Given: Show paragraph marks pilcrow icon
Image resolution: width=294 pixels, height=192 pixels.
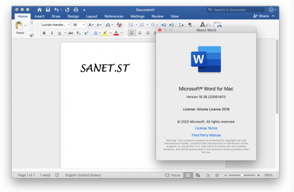Looking at the screenshot, I should point(190,25).
